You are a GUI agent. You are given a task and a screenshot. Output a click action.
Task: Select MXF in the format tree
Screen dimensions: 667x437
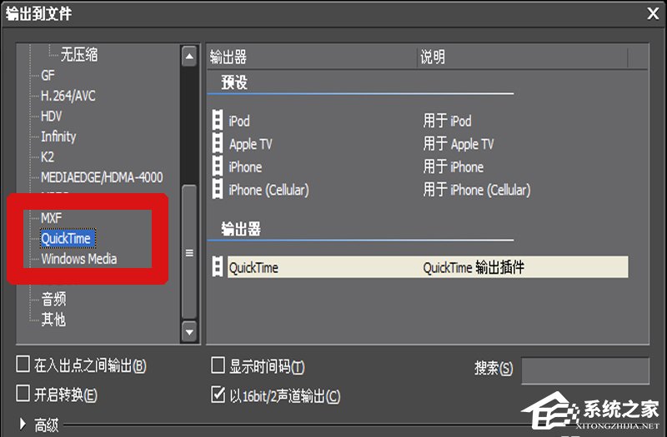point(51,218)
